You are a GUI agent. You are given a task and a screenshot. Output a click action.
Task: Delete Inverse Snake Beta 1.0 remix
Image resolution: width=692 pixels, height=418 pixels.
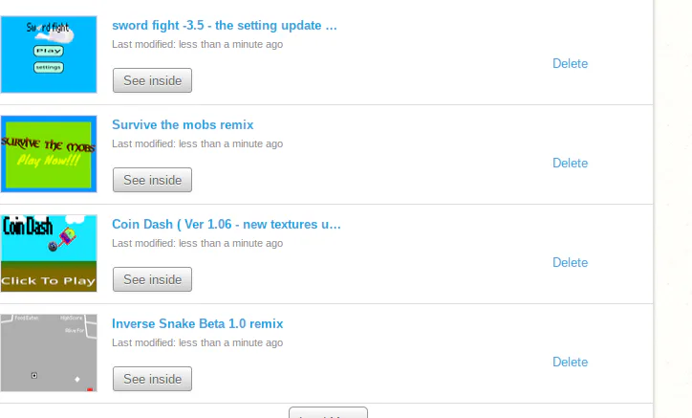pos(571,362)
